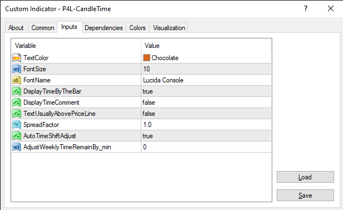Select the SpreadFactor variable name
Image resolution: width=343 pixels, height=210 pixels.
coord(41,125)
